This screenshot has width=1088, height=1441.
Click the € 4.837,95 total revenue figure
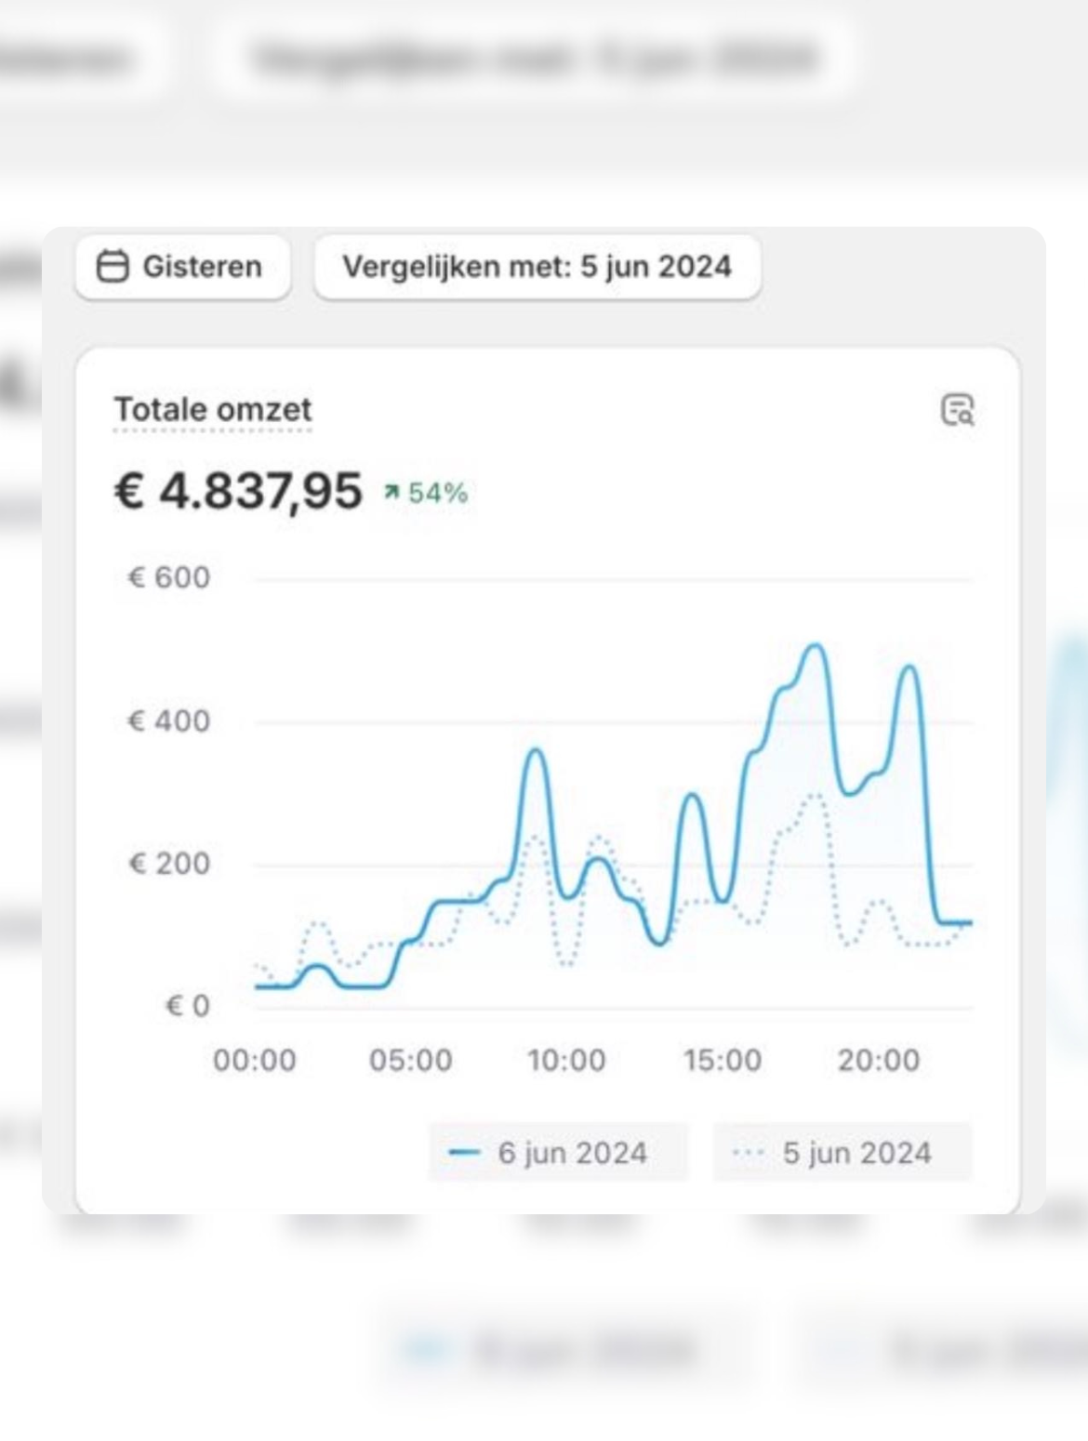[238, 491]
